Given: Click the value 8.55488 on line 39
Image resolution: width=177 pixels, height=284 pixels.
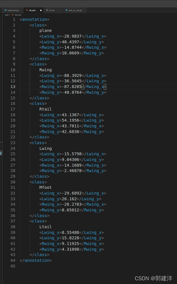Looking at the screenshot, I should tap(70, 232).
